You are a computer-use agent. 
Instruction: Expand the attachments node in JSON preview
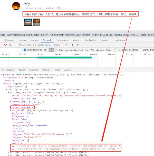[4, 77]
